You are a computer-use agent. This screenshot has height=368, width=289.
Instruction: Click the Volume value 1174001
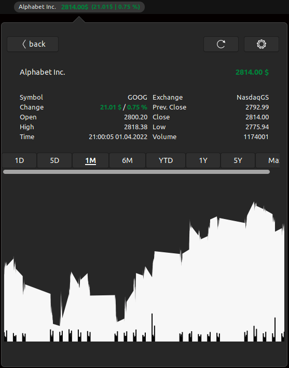click(256, 137)
